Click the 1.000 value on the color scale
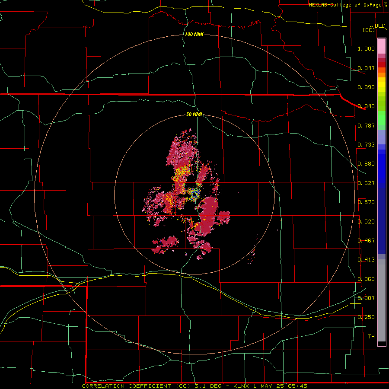 pyautogui.click(x=366, y=48)
